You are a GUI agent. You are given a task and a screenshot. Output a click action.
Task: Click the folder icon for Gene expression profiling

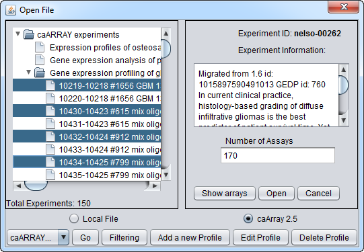(40, 73)
